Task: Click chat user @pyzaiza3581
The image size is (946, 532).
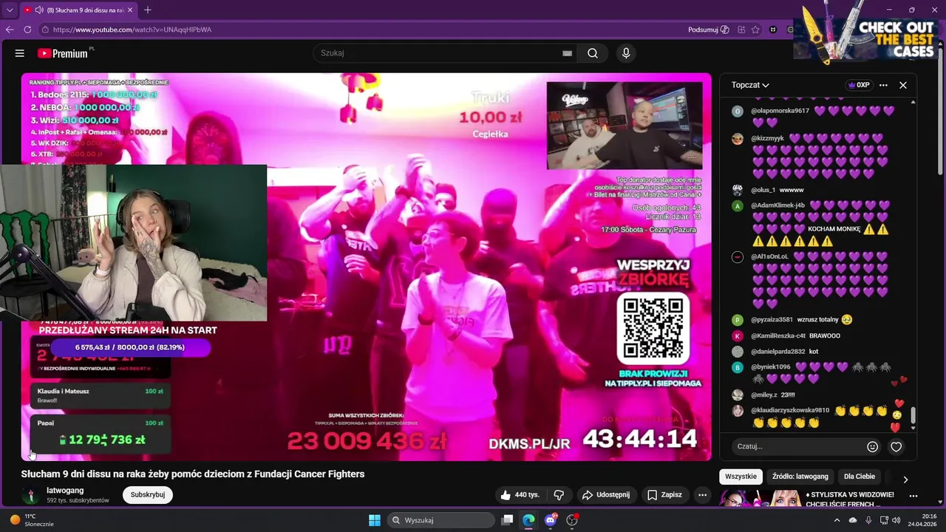Action: pyautogui.click(x=772, y=320)
